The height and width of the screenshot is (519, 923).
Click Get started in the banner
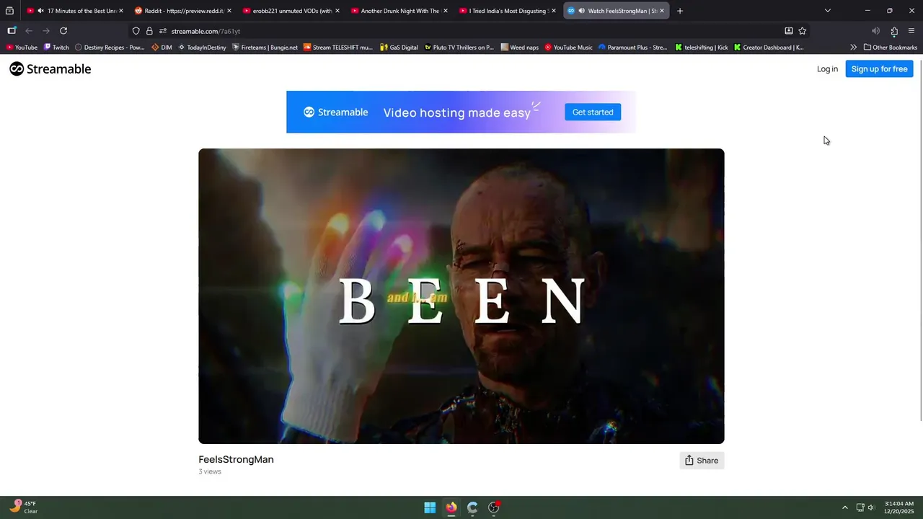point(593,112)
